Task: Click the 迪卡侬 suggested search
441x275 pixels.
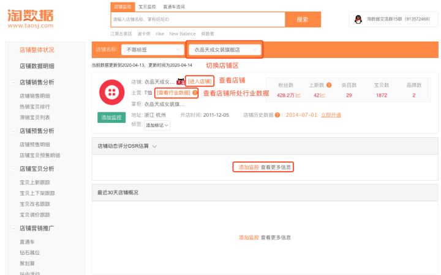Action: point(144,34)
